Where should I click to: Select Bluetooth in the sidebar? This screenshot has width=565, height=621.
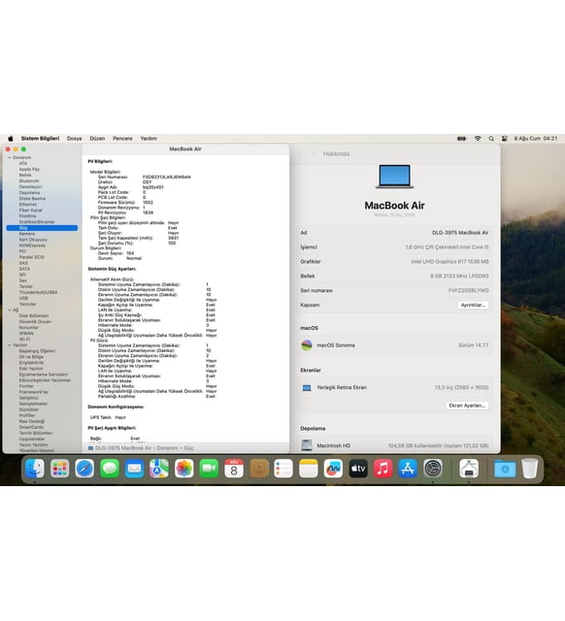tap(29, 181)
